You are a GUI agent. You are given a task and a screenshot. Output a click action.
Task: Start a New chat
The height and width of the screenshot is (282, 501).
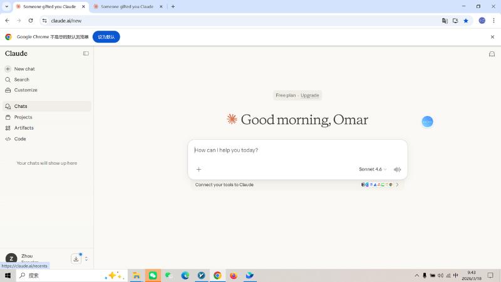click(x=24, y=69)
